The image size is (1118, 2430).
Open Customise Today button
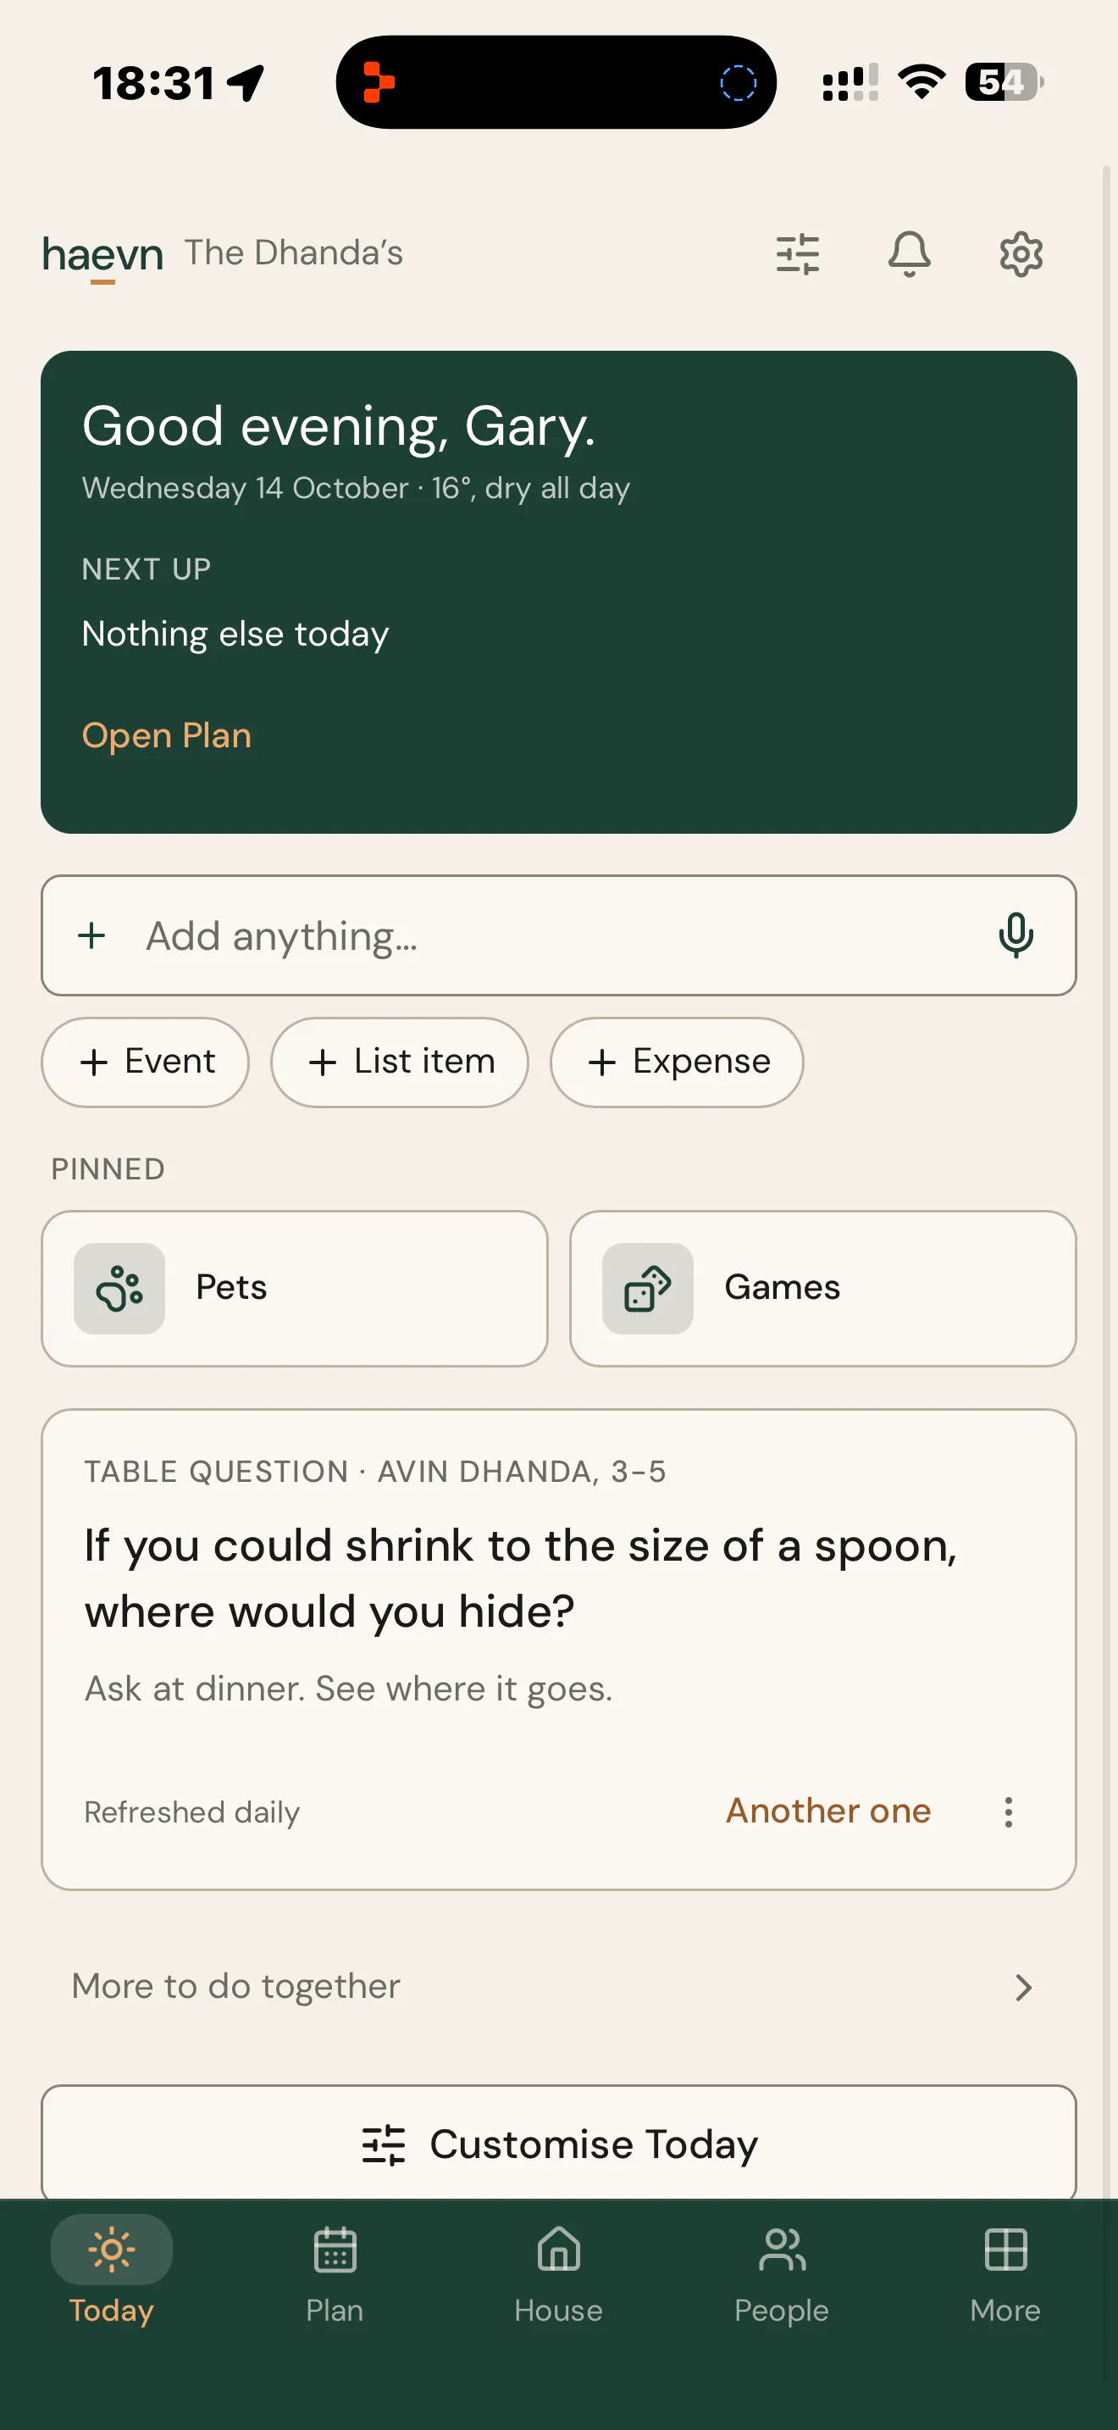coord(558,2144)
